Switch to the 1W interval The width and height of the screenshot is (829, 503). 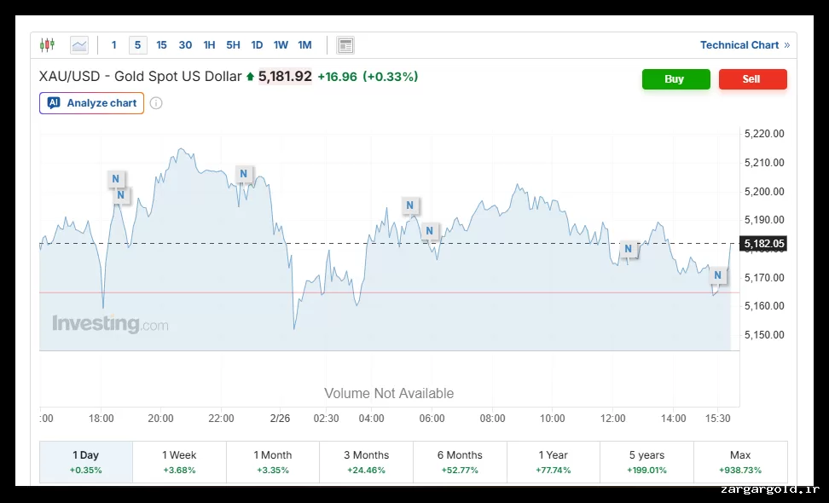click(281, 45)
